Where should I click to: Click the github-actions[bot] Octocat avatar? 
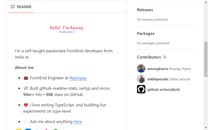point(141,89)
